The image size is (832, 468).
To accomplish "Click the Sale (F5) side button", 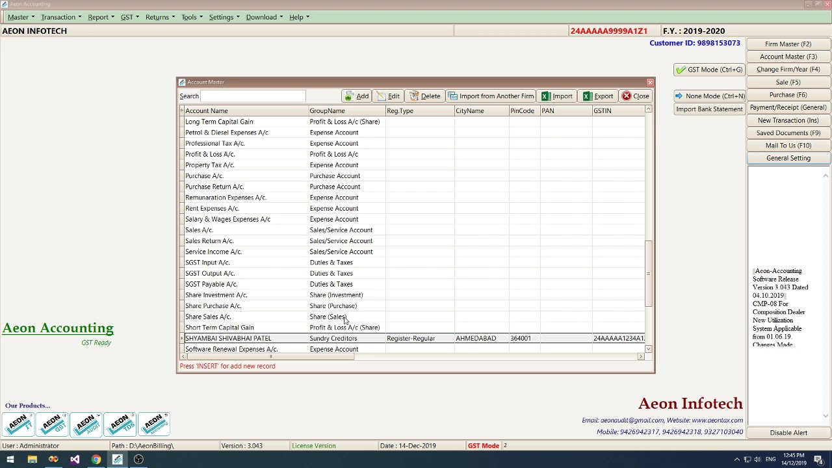I will coord(788,82).
